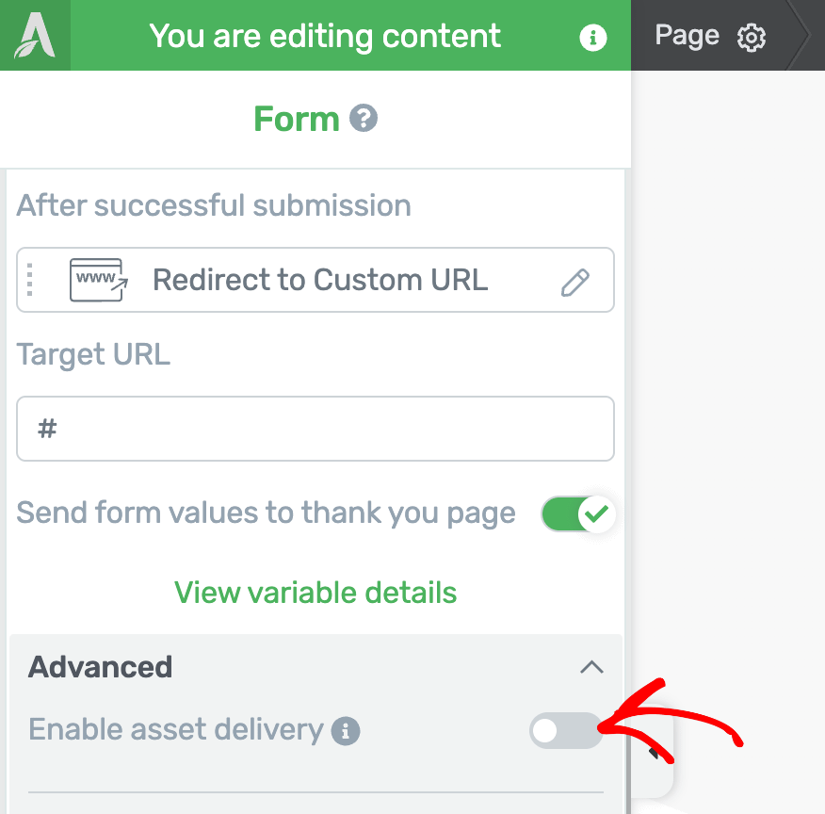Focus the Target URL input field
Image resolution: width=825 pixels, height=814 pixels.
pos(315,429)
